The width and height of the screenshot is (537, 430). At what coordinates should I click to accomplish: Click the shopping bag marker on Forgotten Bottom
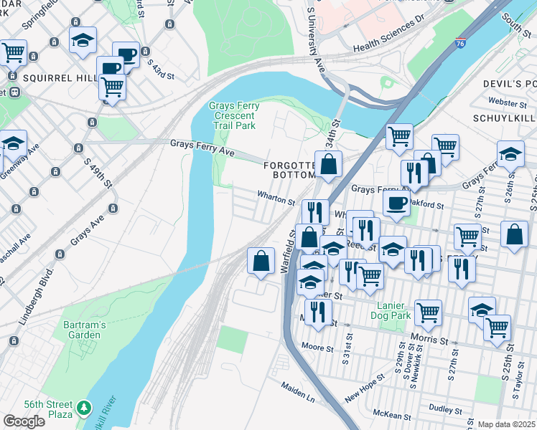tap(328, 166)
